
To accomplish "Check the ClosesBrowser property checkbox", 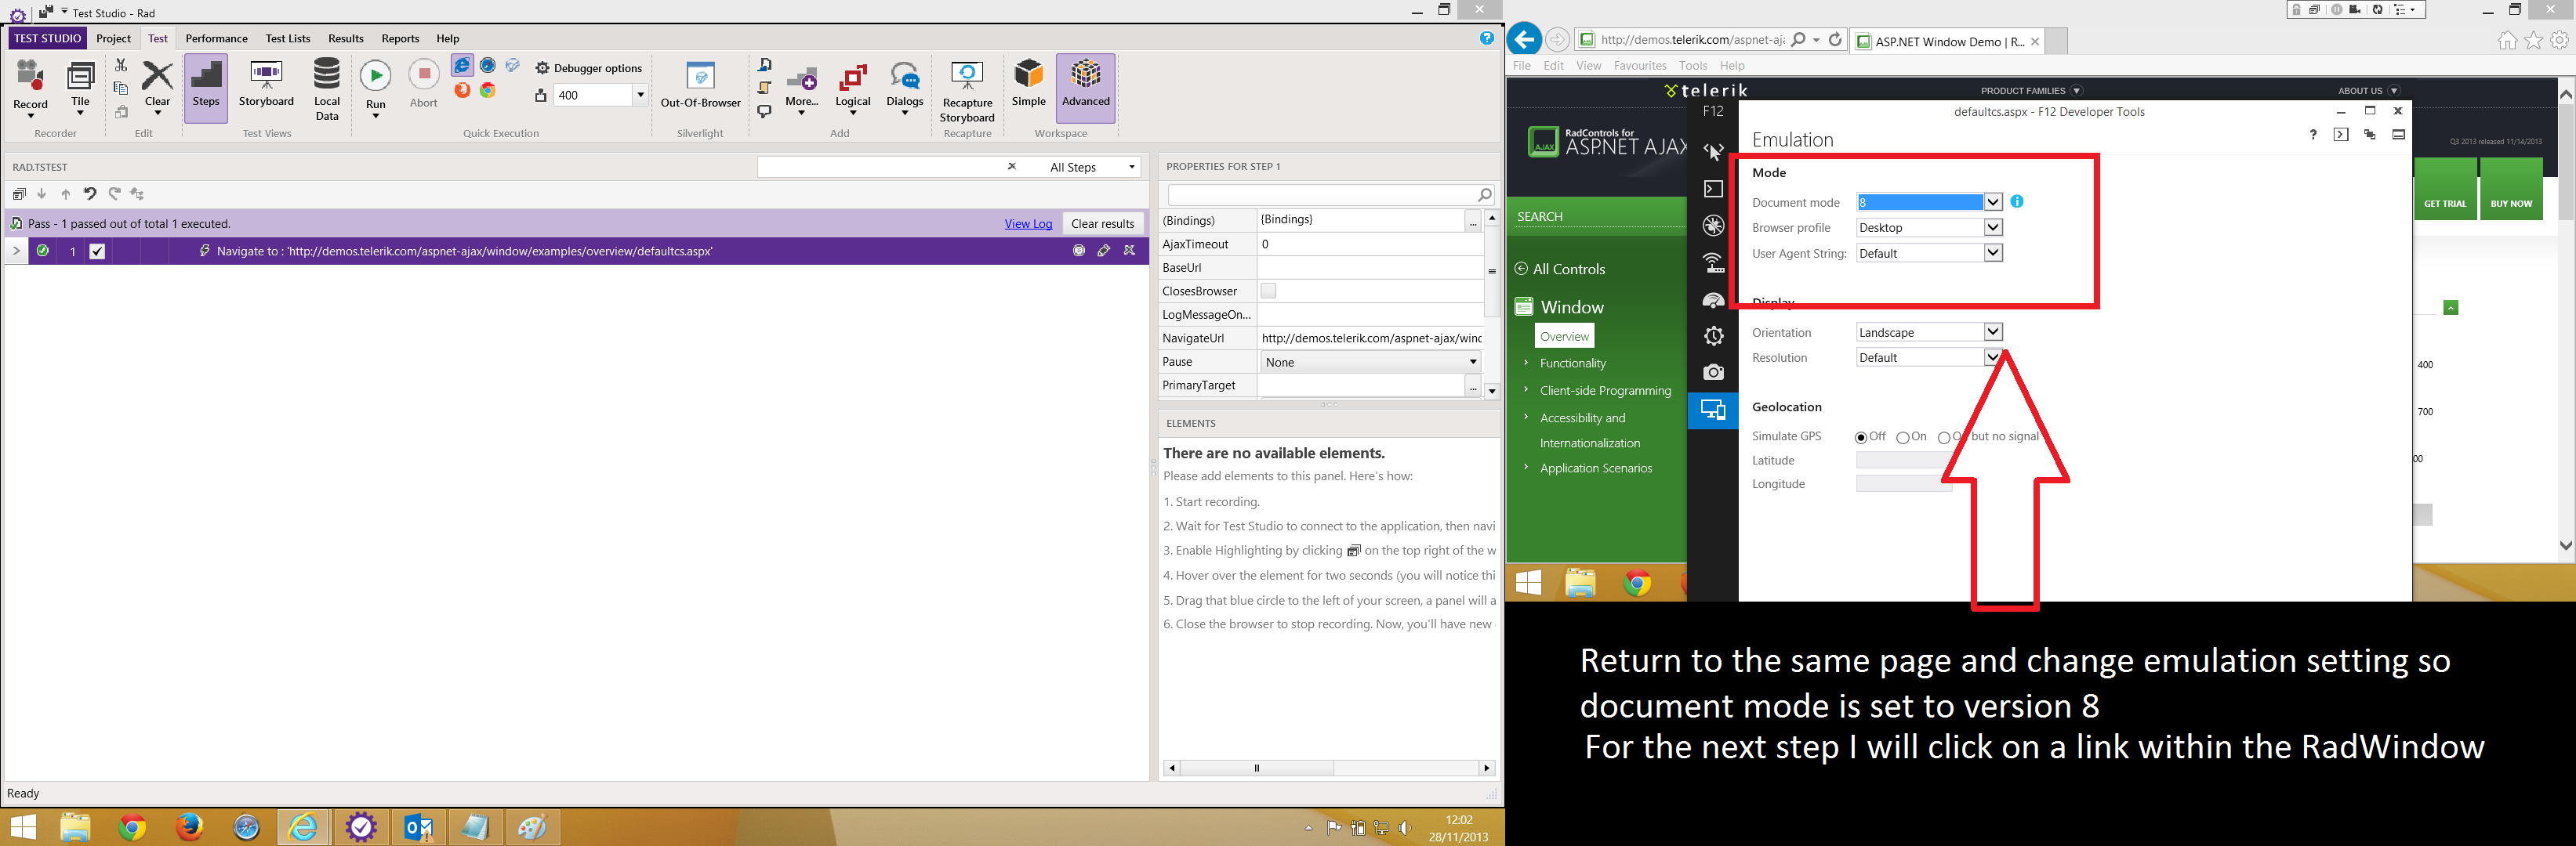I will 1268,291.
